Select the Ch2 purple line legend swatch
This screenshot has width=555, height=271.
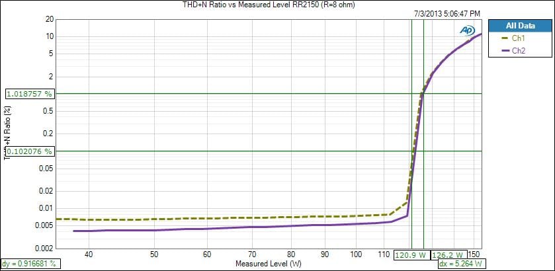point(503,51)
